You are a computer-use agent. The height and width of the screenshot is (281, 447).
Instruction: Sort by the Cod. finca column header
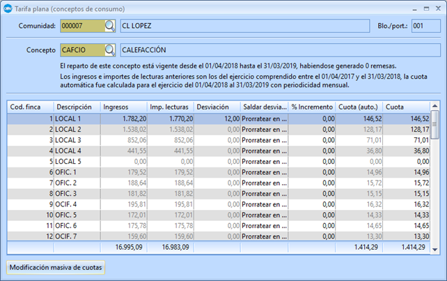[x=30, y=107]
